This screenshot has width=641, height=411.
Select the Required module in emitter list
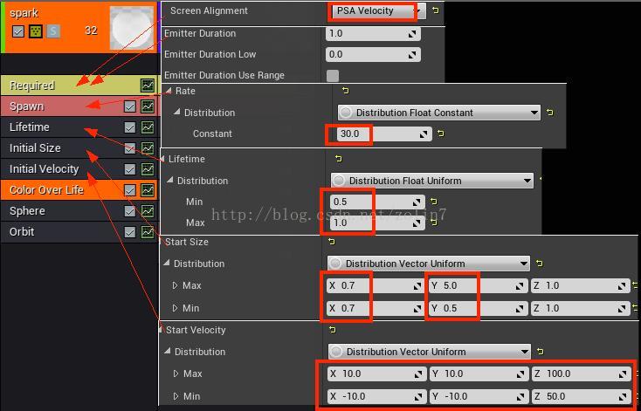[x=79, y=86]
